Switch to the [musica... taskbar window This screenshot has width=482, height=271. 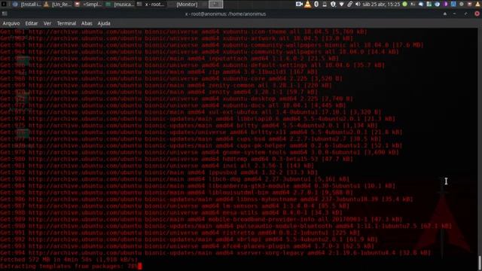[120, 5]
